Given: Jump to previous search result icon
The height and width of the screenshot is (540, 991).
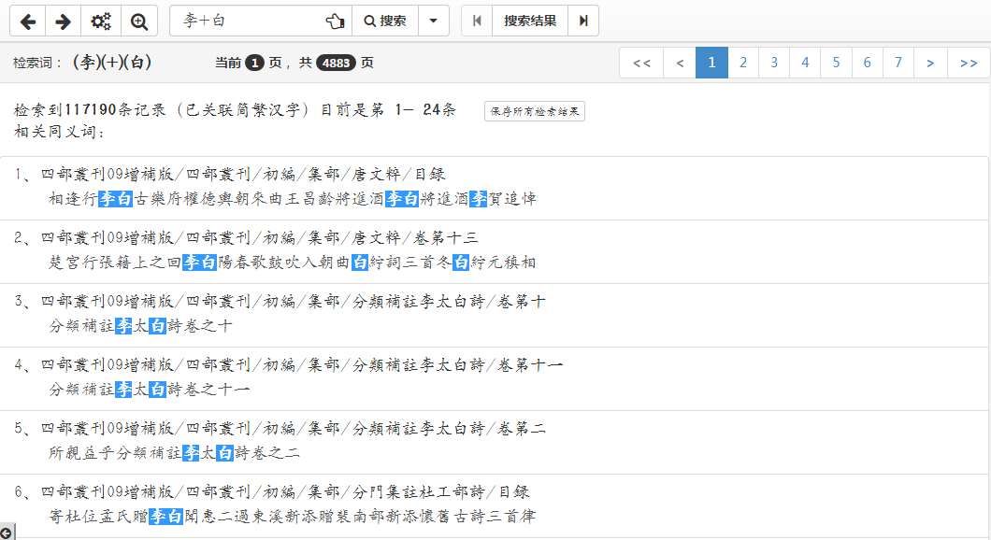Looking at the screenshot, I should click(477, 21).
